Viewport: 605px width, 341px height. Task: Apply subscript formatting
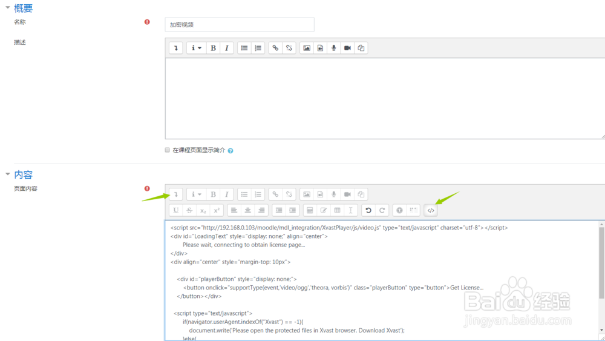[203, 210]
